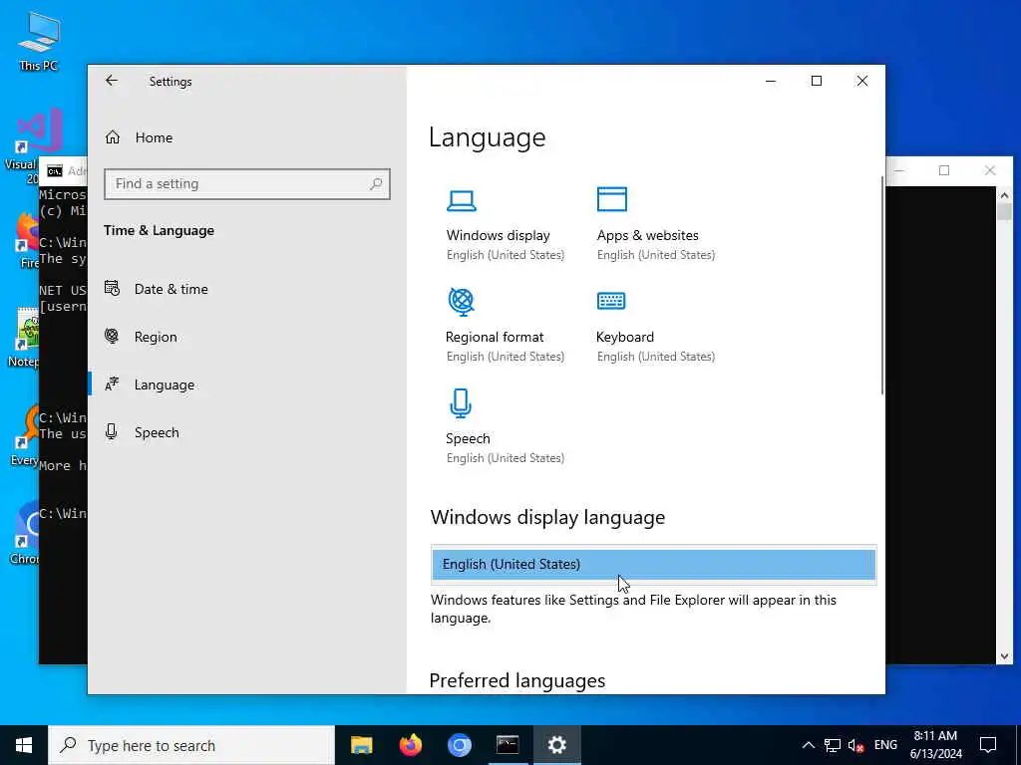Open File Explorer from taskbar

click(361, 745)
